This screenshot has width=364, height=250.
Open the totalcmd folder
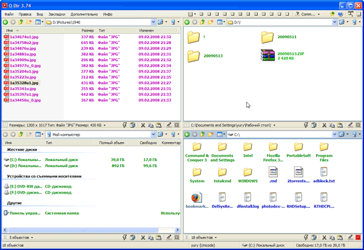click(x=223, y=172)
